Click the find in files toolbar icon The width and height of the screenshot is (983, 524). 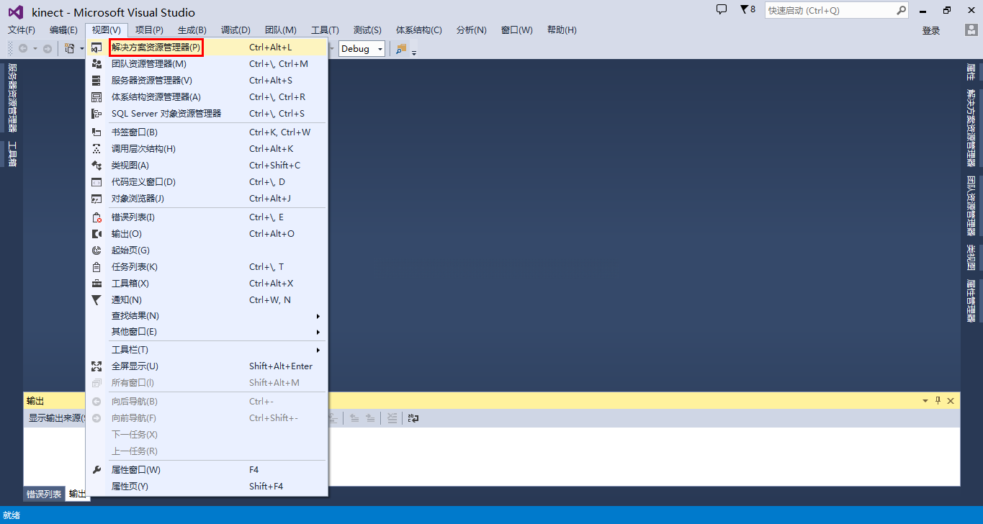pos(401,48)
